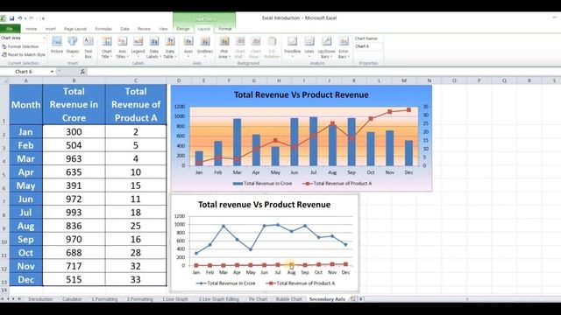Screen dimensions: 561x315
Task: Open the Axis Titles menu
Action: 122,46
